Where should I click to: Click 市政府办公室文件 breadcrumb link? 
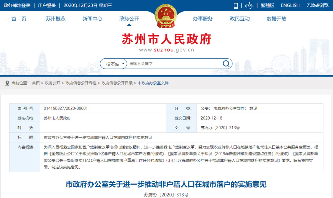(153, 83)
